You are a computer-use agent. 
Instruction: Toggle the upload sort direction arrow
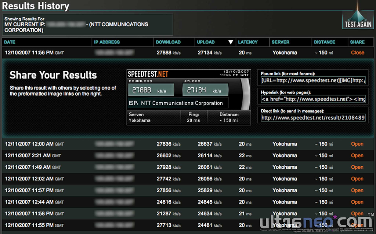[x=231, y=43]
